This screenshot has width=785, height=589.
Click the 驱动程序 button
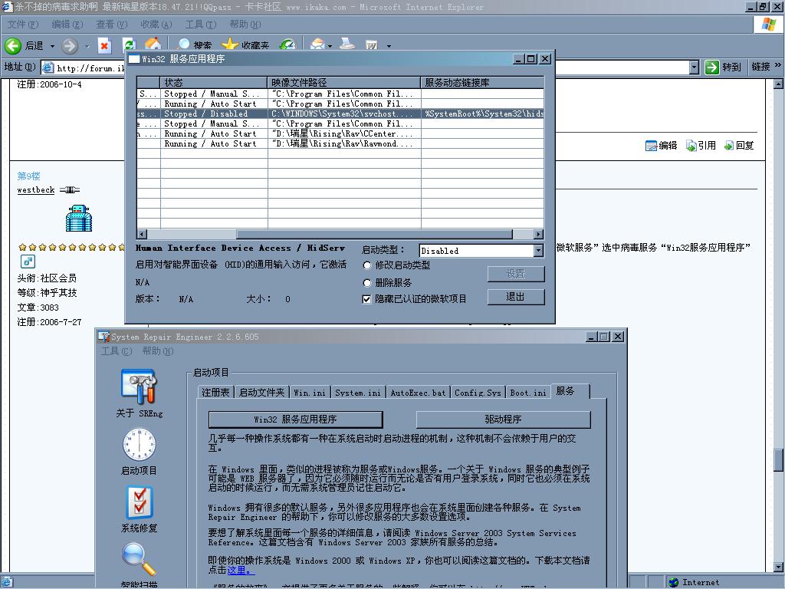503,420
